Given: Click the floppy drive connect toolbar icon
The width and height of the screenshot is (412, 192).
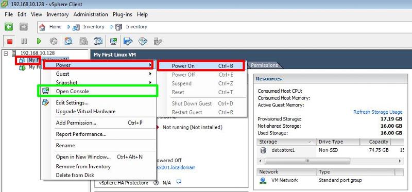Looking at the screenshot, I should tap(128, 41).
